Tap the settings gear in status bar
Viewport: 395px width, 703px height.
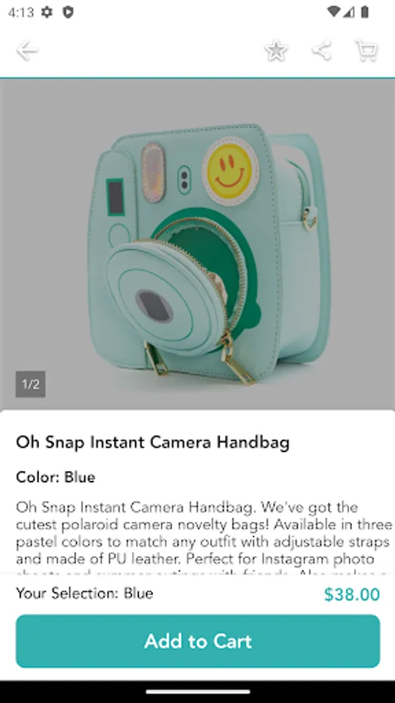(47, 12)
